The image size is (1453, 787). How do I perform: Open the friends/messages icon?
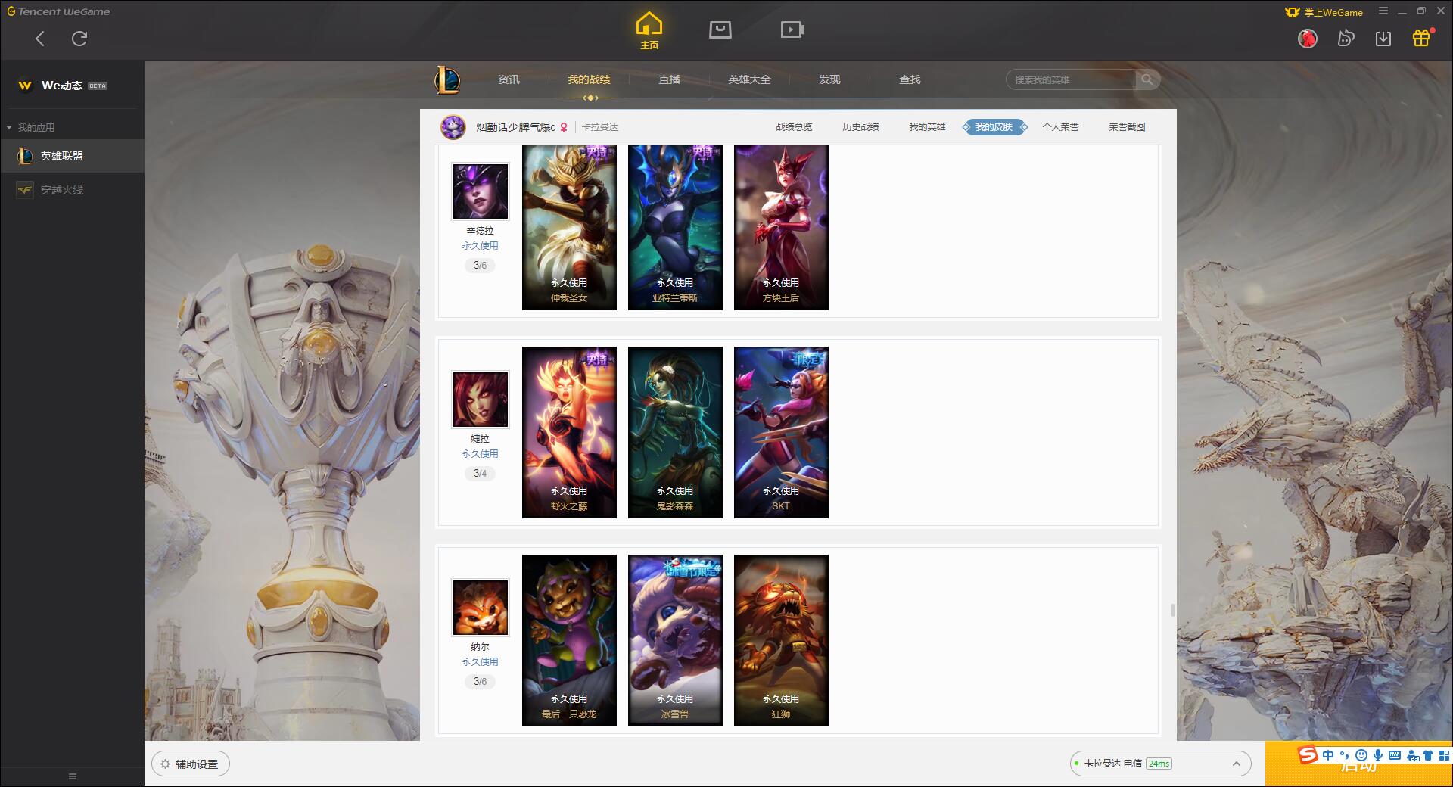tap(1346, 38)
